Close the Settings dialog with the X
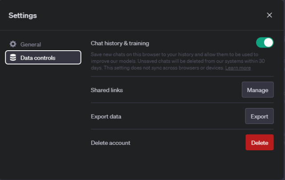The height and width of the screenshot is (180, 285). 269,15
